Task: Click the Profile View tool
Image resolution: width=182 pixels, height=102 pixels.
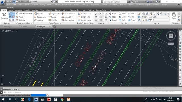Action: [x=84, y=14]
